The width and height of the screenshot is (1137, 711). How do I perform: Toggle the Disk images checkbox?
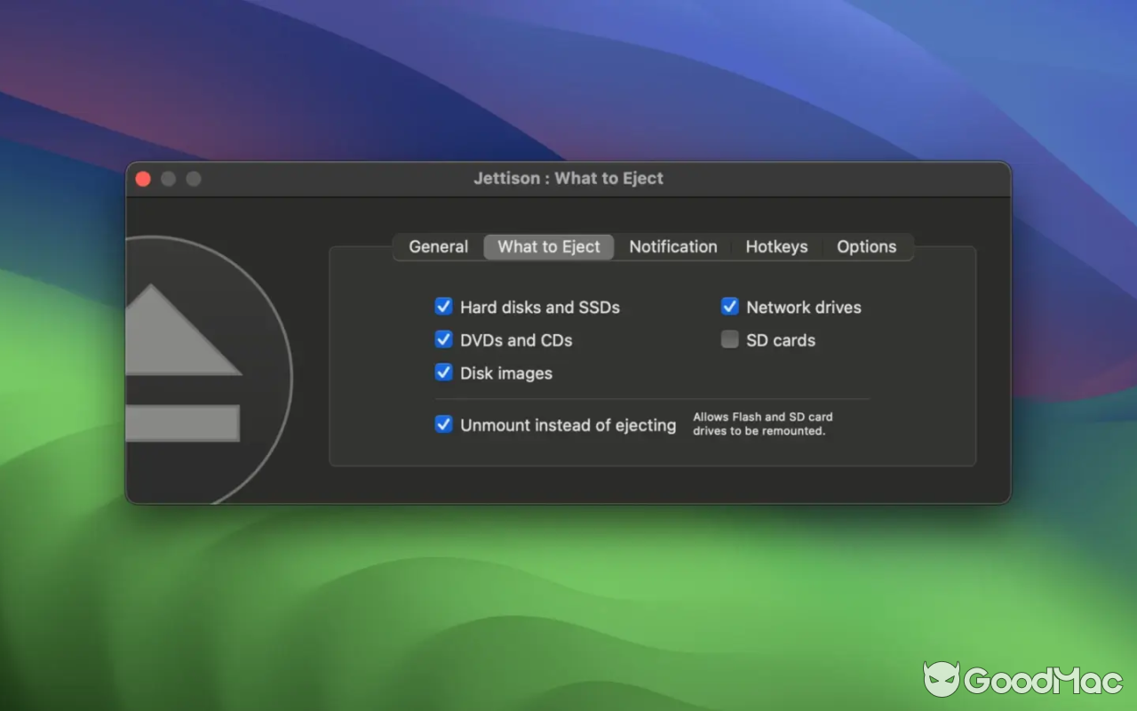click(x=443, y=371)
